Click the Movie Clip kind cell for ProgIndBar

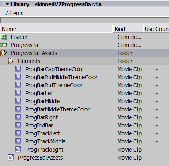tap(130, 125)
